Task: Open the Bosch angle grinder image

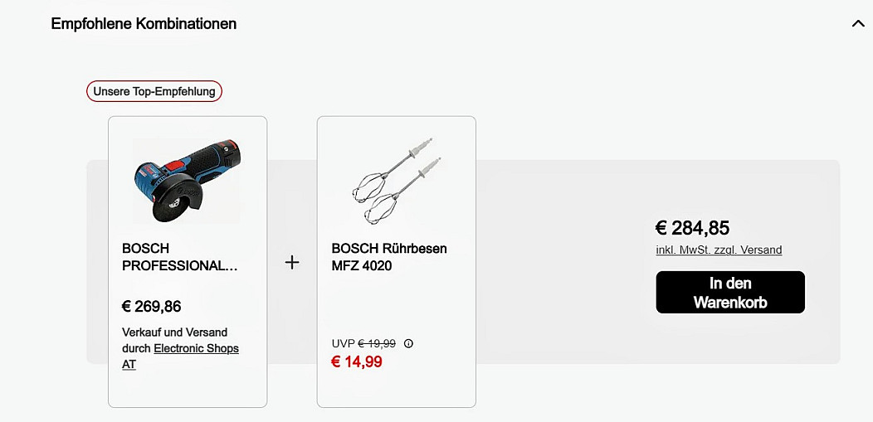Action: pos(187,181)
